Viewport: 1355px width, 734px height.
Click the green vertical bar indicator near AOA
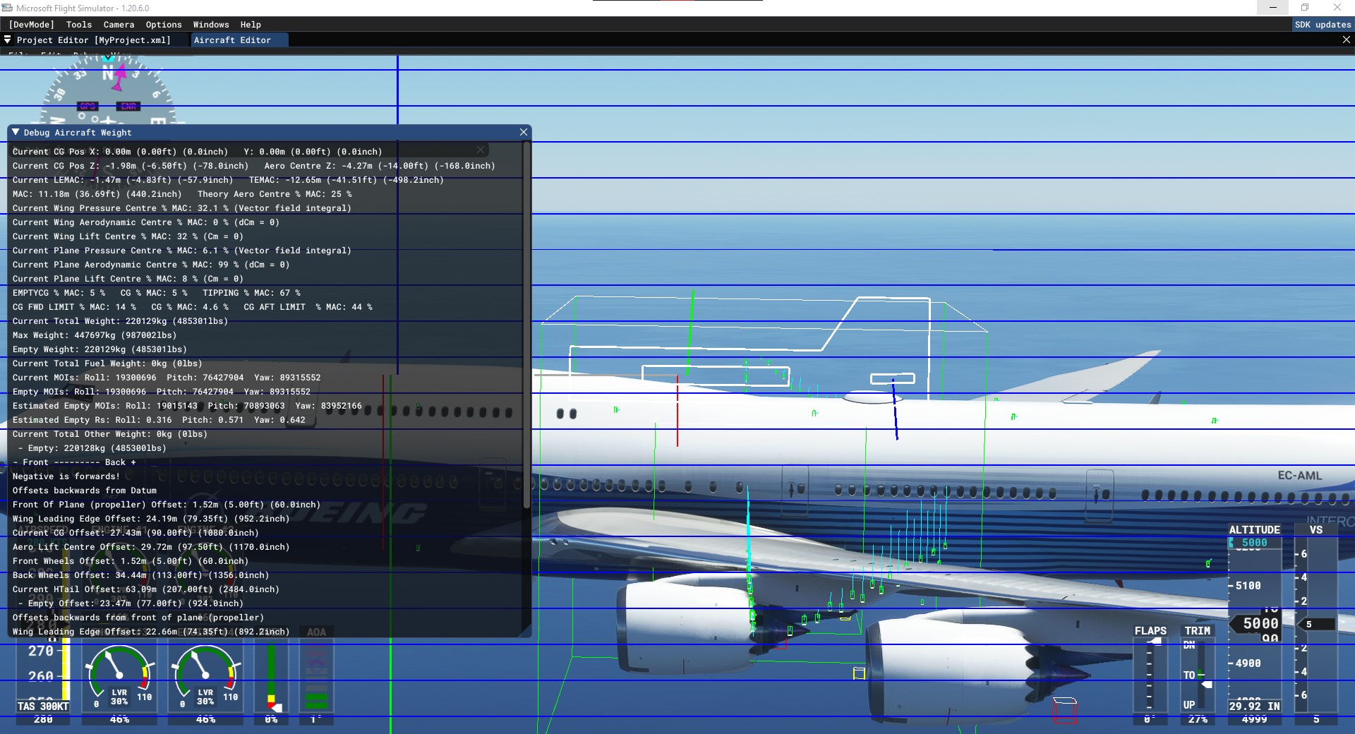(272, 674)
